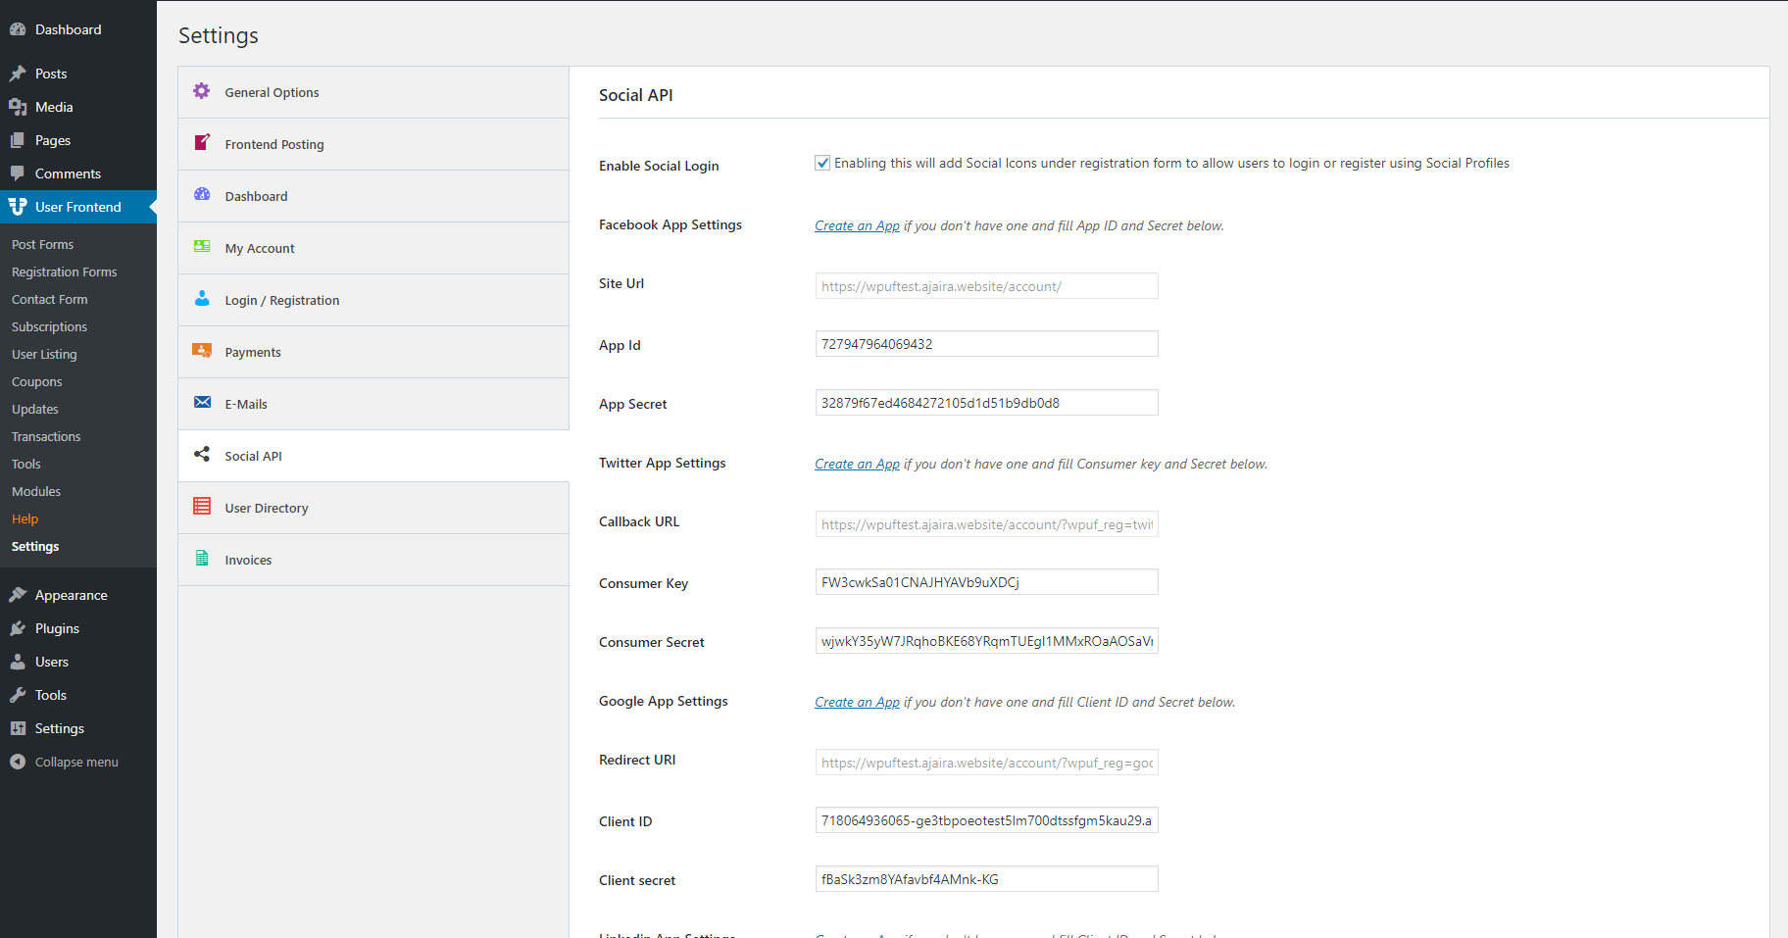Click the Collapse menu arrow icon

(x=18, y=762)
